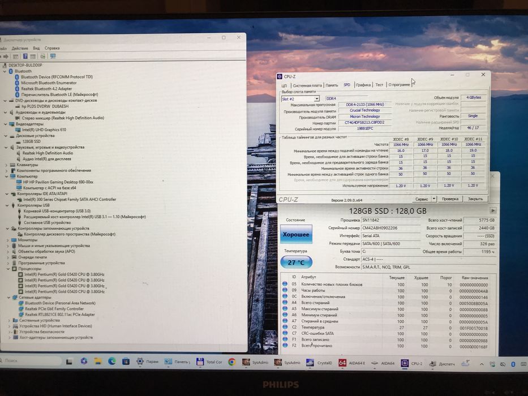Switch to CPU-Z taskbar button
The image size is (528, 396).
[411, 363]
